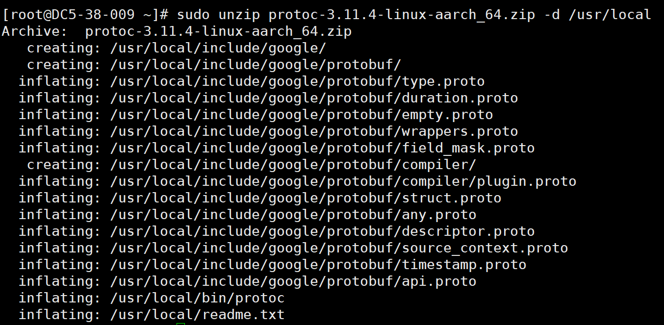Click the creating compiler/ directory line

click(252, 165)
